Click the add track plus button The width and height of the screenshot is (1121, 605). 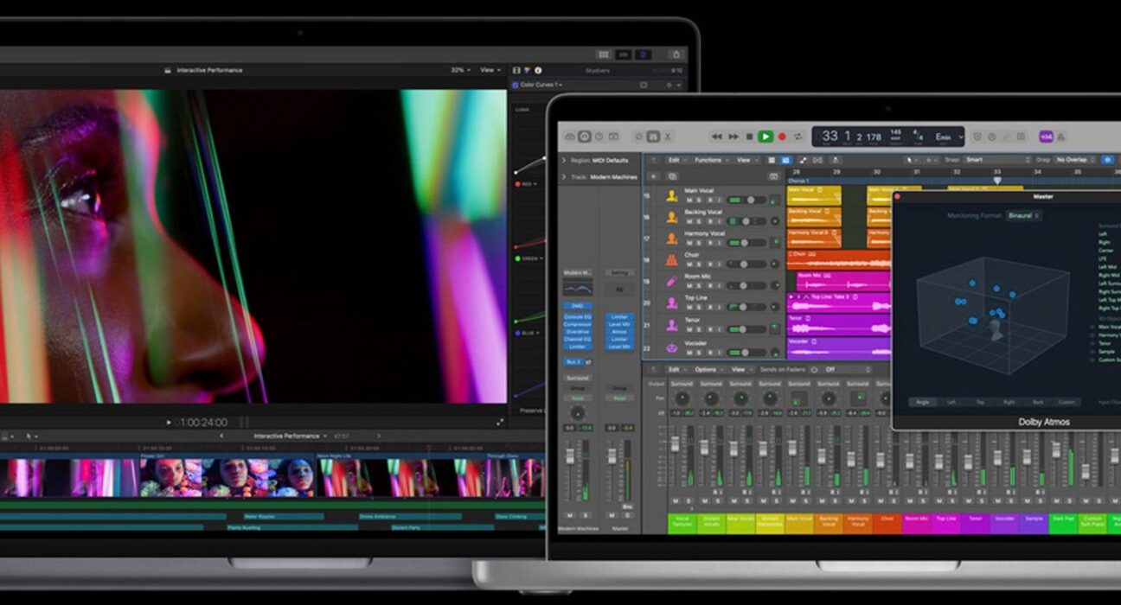pyautogui.click(x=654, y=176)
